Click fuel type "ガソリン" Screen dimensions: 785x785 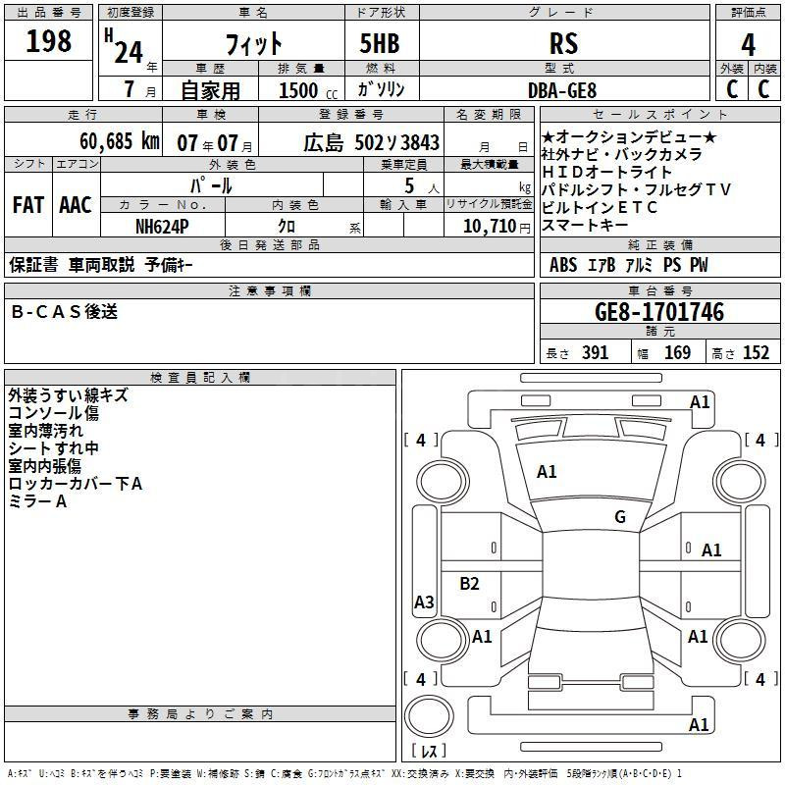pos(381,89)
